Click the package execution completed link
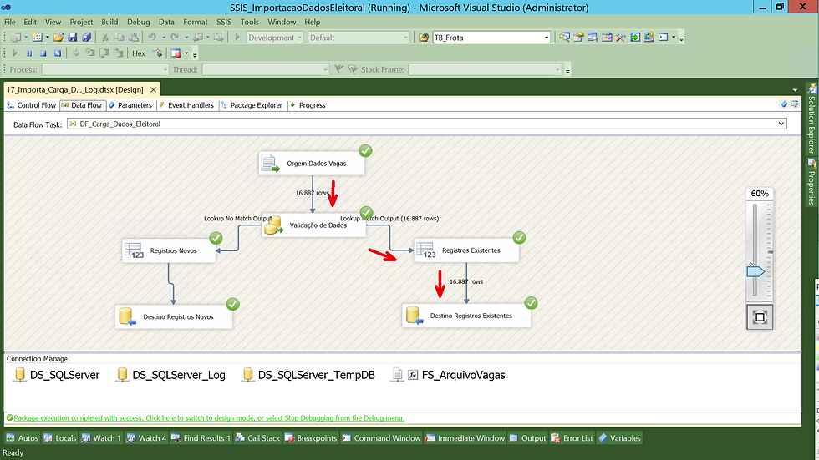The height and width of the screenshot is (460, 819). click(209, 417)
